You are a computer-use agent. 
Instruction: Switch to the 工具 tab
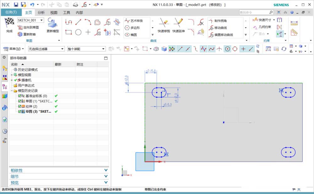(67, 13)
